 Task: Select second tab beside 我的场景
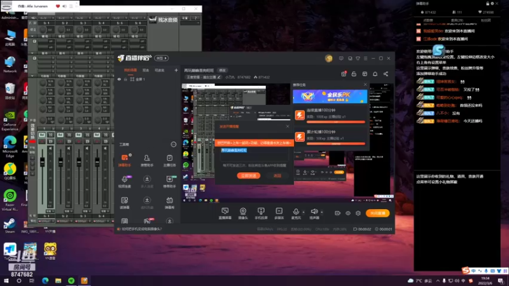[x=146, y=70]
